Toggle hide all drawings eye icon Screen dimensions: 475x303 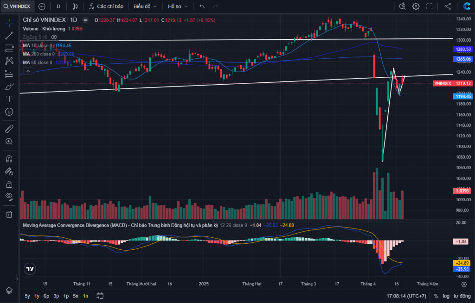(x=9, y=197)
